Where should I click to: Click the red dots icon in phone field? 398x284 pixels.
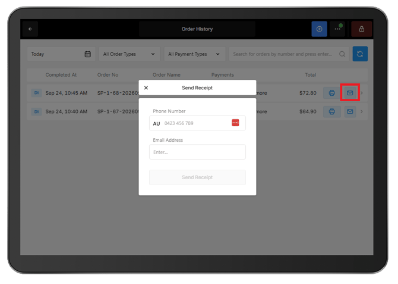(235, 123)
